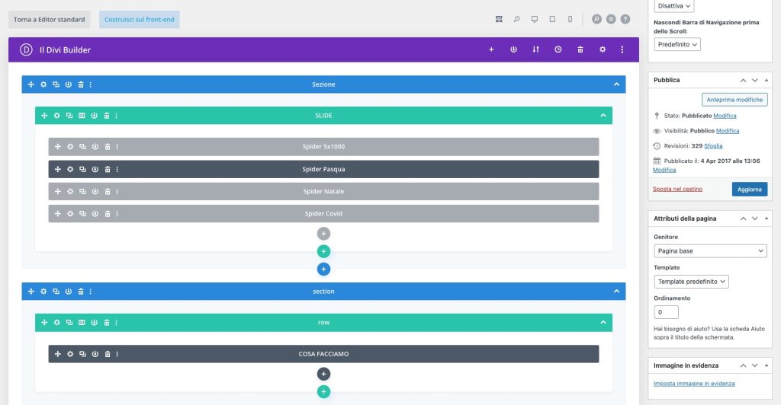Viewport: 781px width, 405px height.
Task: Delete the Sezione section with trash icon
Action: [81, 85]
